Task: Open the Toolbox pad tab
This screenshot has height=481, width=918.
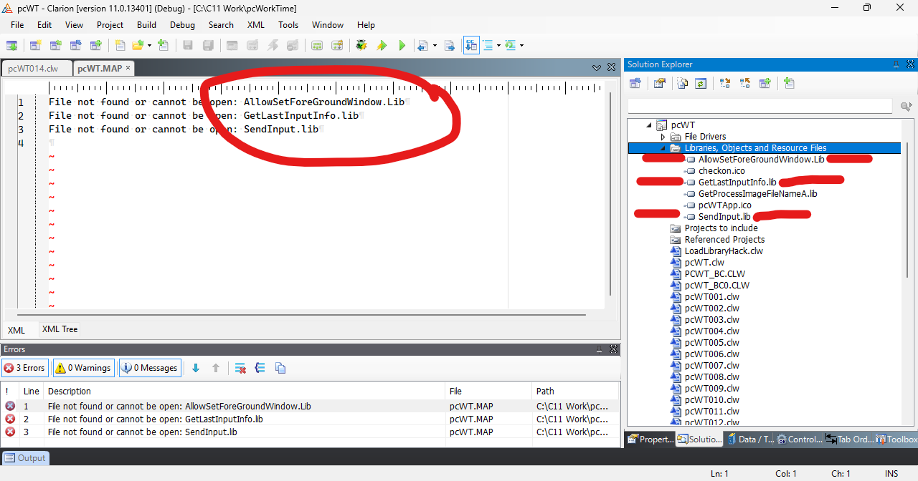Action: [896, 439]
